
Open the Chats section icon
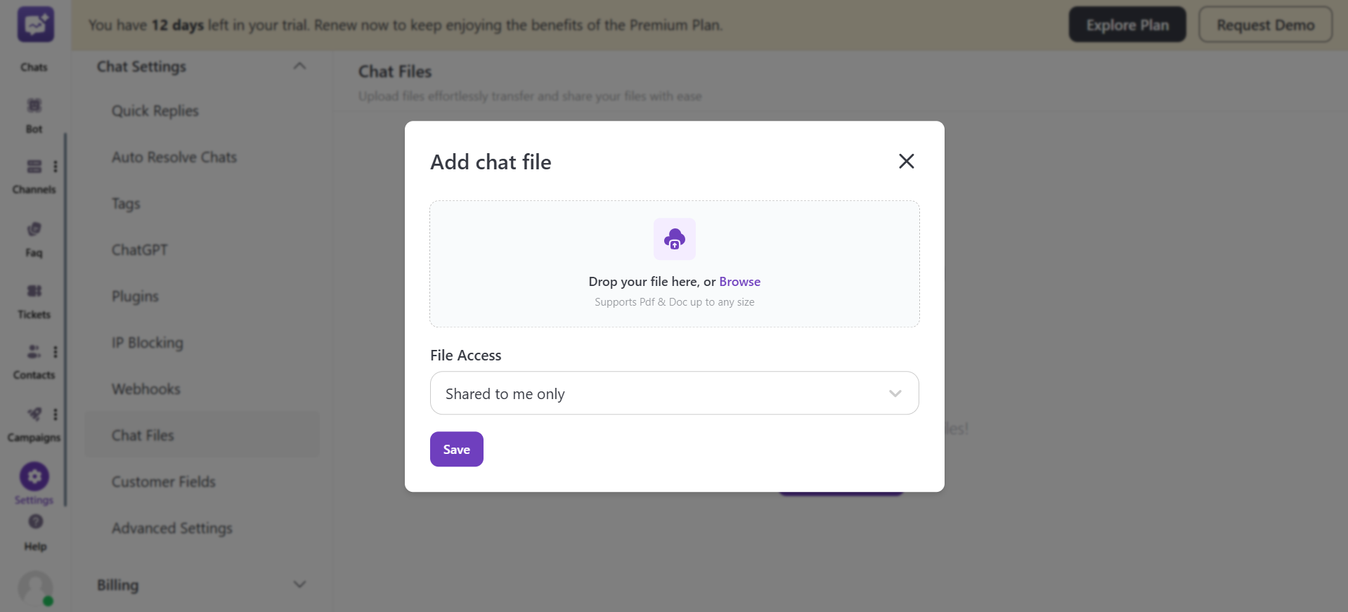[x=34, y=42]
